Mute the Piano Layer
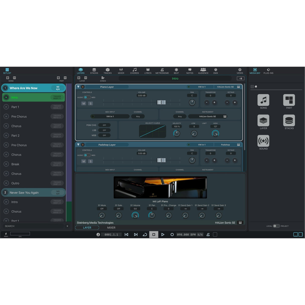Screen dimensions: 305x305 tap(84, 103)
